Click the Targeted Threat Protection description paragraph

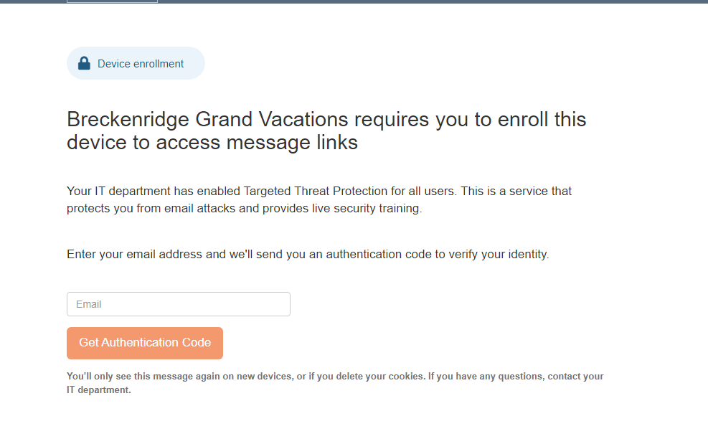(x=318, y=199)
